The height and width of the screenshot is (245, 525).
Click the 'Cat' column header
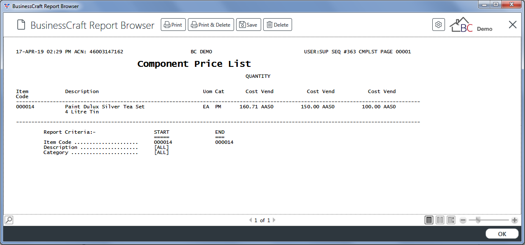pos(220,91)
